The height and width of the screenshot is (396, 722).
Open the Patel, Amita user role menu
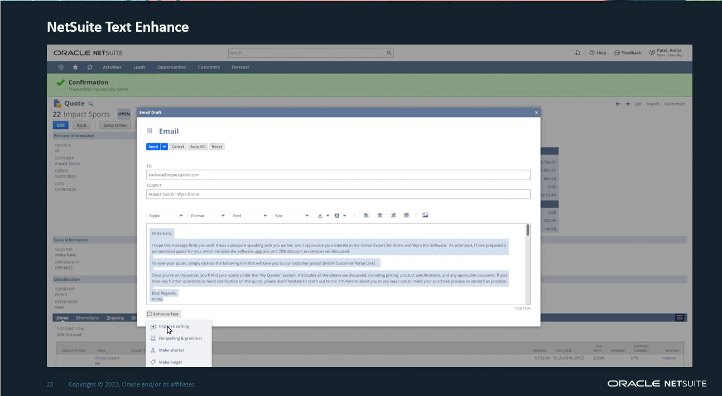(666, 53)
